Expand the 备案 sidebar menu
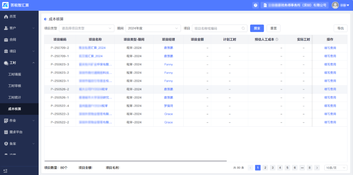The width and height of the screenshot is (353, 175). coord(19,144)
